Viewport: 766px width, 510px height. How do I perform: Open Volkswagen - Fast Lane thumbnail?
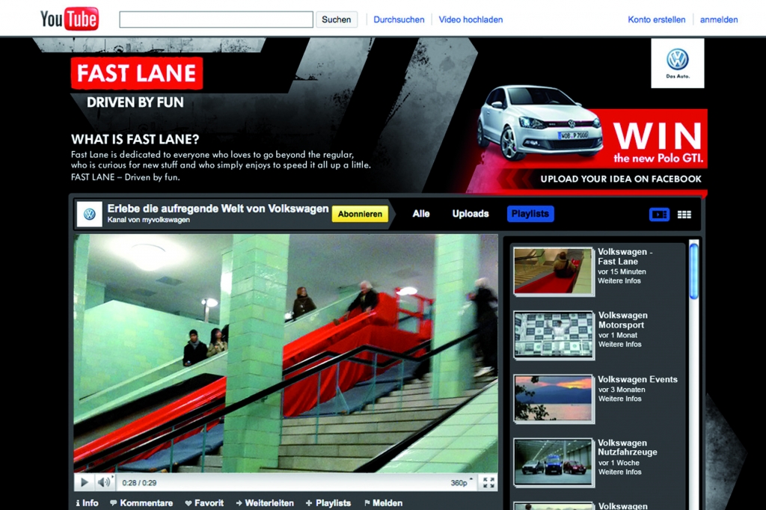pos(553,271)
